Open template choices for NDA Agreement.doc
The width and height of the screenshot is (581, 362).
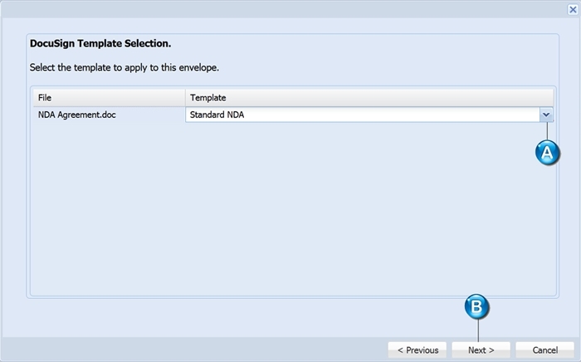(x=546, y=115)
